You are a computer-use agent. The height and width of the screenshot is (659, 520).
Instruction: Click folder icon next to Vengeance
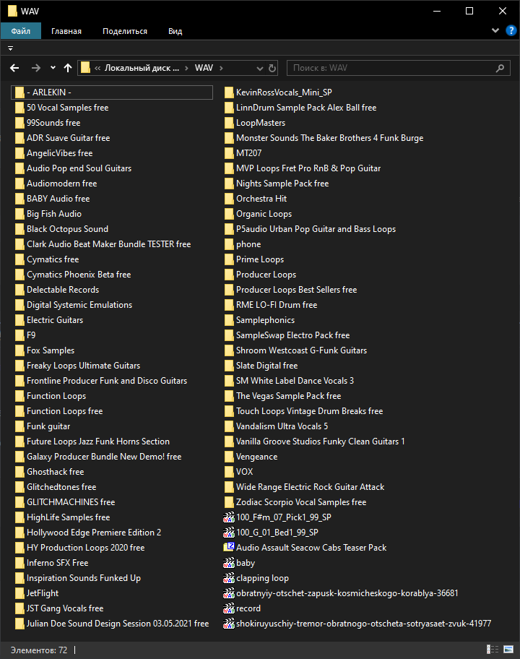[229, 457]
